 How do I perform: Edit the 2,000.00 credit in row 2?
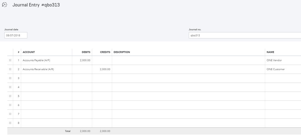[102, 69]
